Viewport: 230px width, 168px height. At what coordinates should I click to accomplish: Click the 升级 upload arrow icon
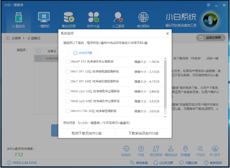click(141, 149)
